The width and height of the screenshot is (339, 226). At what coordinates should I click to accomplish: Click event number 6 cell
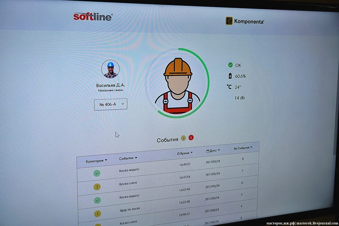(x=242, y=183)
